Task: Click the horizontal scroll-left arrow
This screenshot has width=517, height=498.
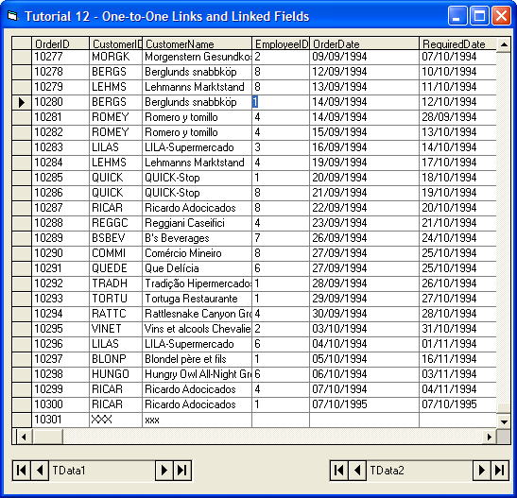Action: [x=23, y=437]
